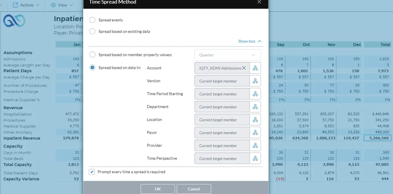Open member selector for Account field

tap(255, 68)
